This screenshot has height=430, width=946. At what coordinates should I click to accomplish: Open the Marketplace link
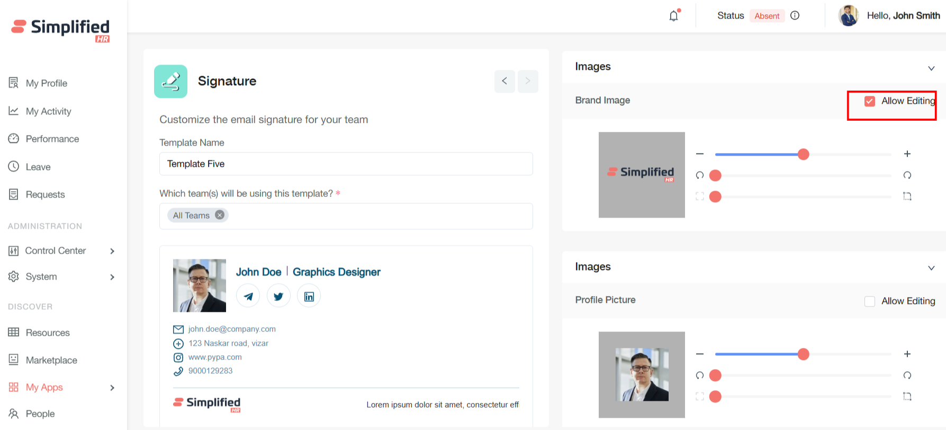51,360
